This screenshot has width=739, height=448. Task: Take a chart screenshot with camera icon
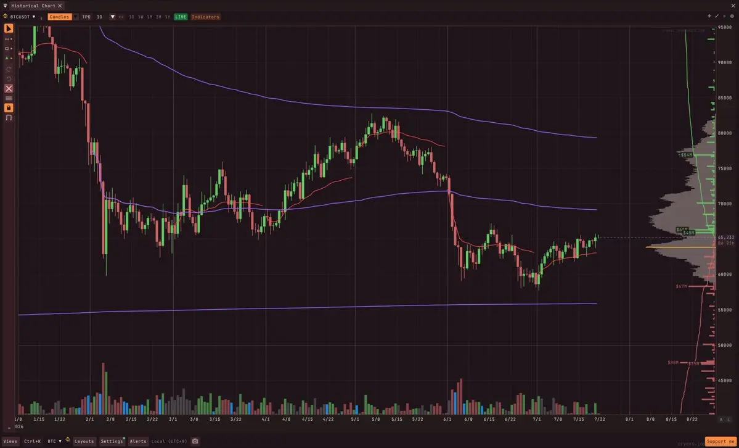click(195, 441)
